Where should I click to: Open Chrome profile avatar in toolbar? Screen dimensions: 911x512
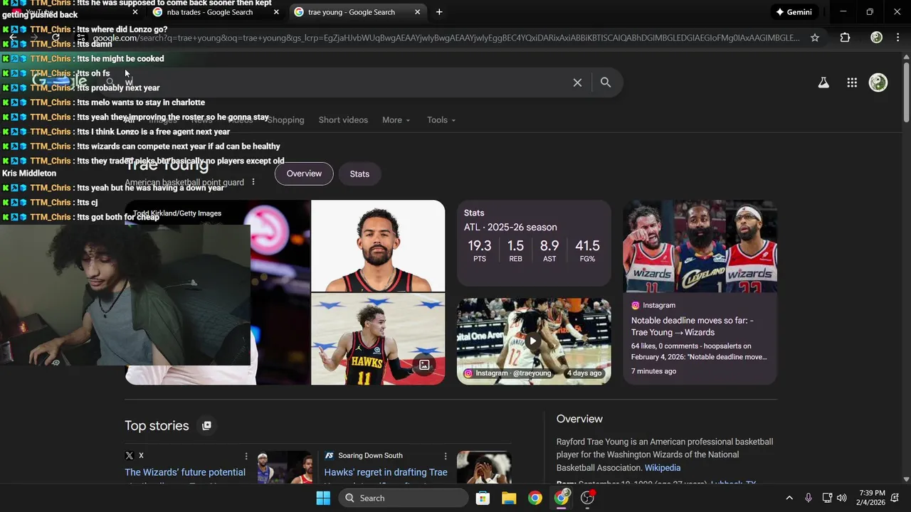[877, 38]
